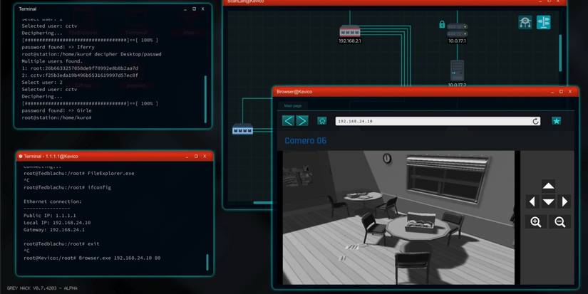Click the 'Browser.exe 192.168.24.10 80' command line
The image size is (588, 294).
92,258
